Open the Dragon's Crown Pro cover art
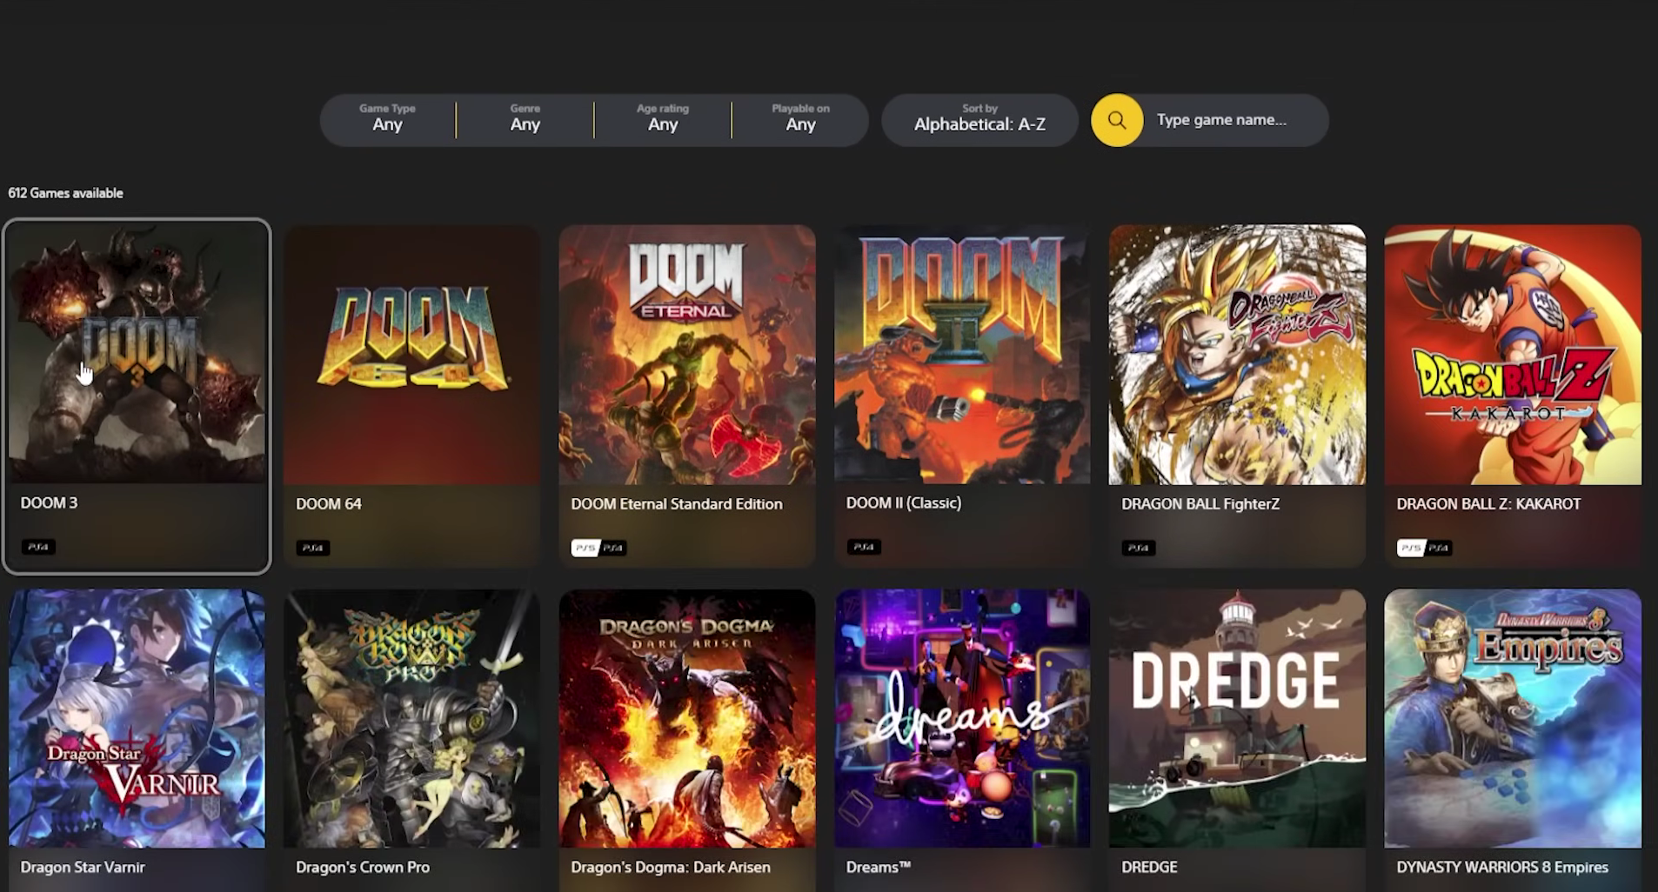Screen dimensions: 1658x892 pos(412,718)
